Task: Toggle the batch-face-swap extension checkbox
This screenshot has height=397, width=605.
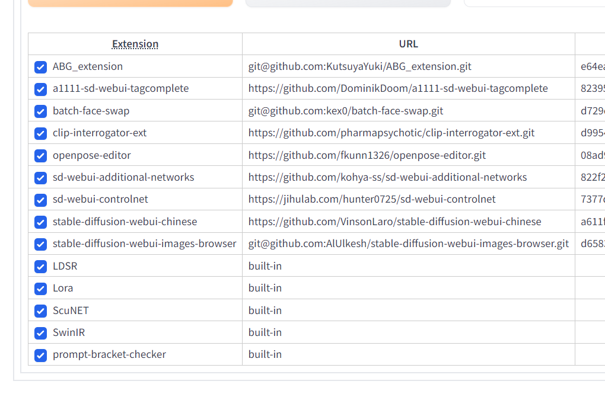Action: (x=40, y=111)
